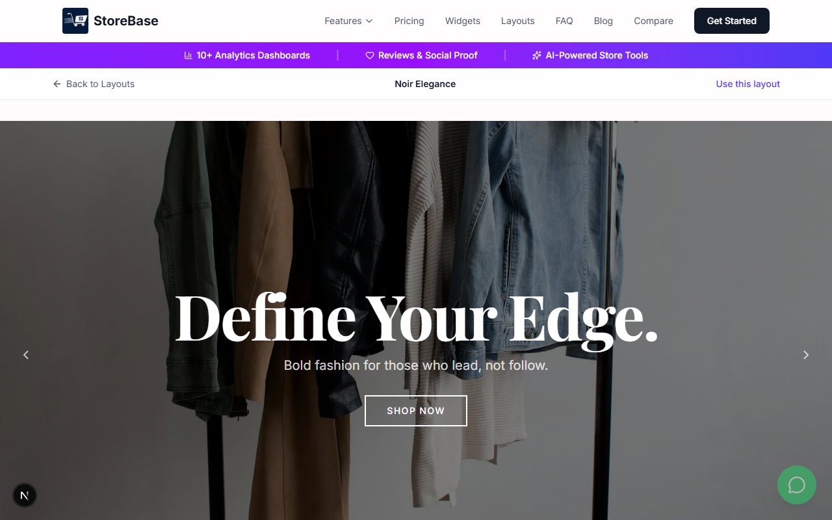
Task: Click the SHOP NOW button
Action: [x=416, y=411]
